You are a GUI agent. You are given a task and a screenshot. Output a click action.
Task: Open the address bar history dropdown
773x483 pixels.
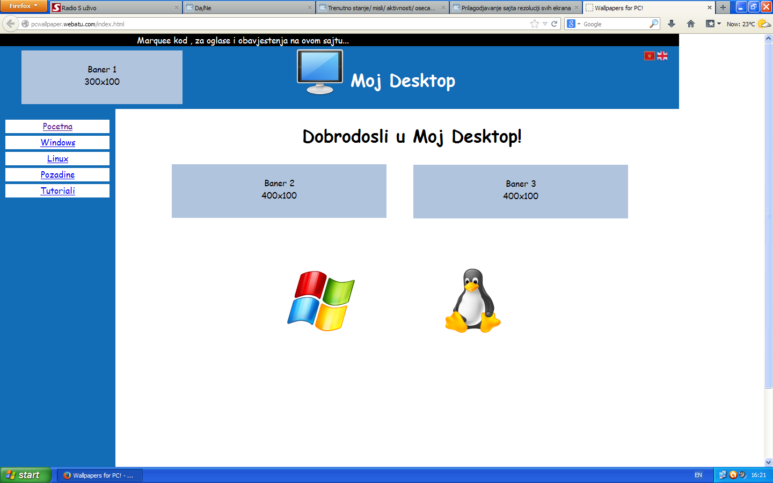[x=545, y=24]
